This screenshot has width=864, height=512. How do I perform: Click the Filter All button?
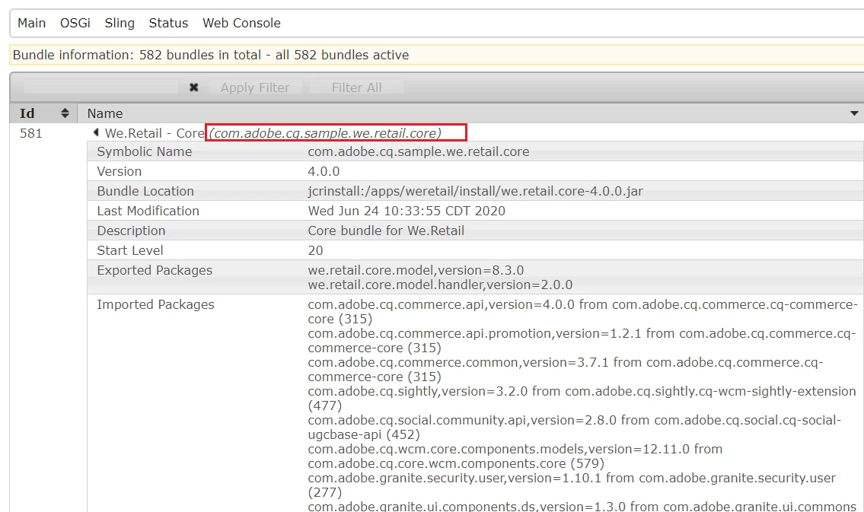(356, 87)
